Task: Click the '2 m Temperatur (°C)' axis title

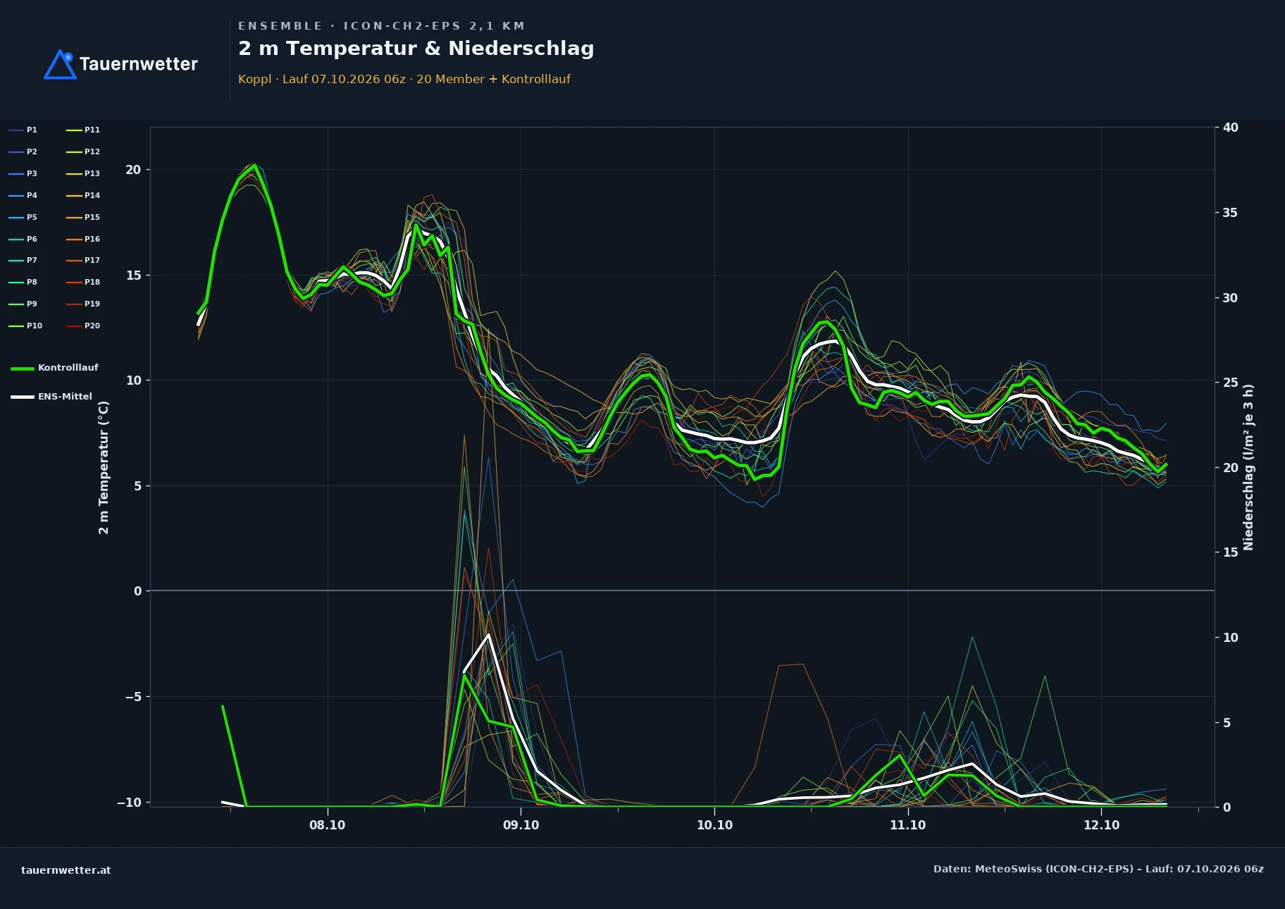Action: (x=104, y=468)
